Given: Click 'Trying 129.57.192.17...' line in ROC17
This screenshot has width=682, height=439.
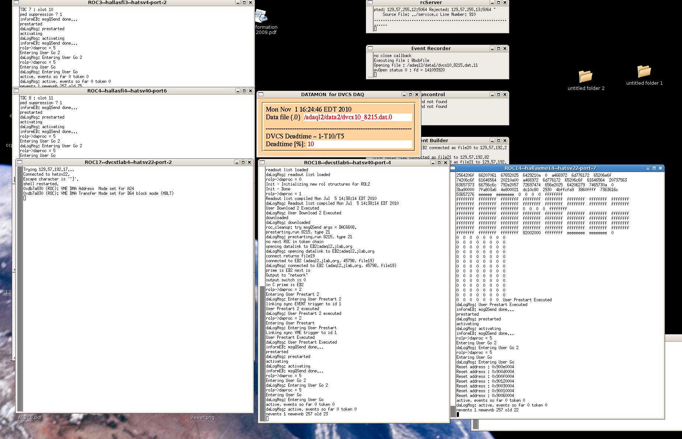Looking at the screenshot, I should [49, 169].
